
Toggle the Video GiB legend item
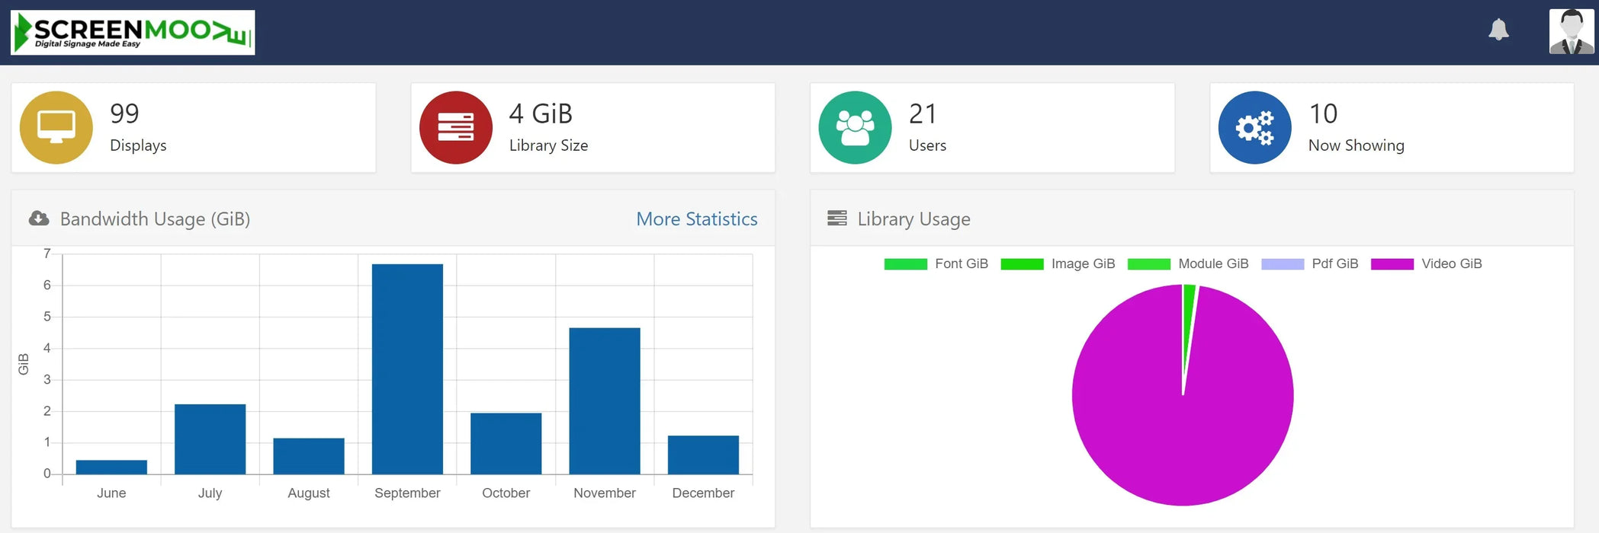click(1426, 264)
